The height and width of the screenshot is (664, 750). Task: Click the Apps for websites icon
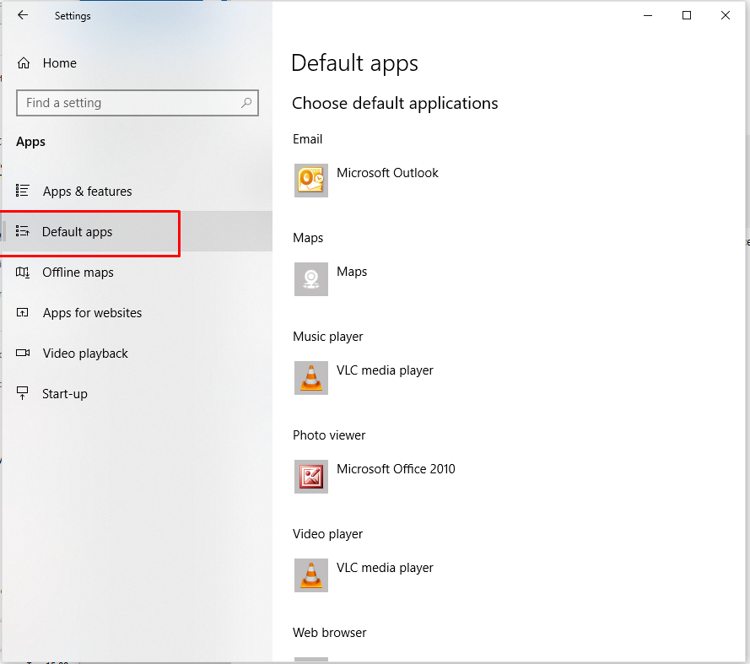click(x=23, y=312)
